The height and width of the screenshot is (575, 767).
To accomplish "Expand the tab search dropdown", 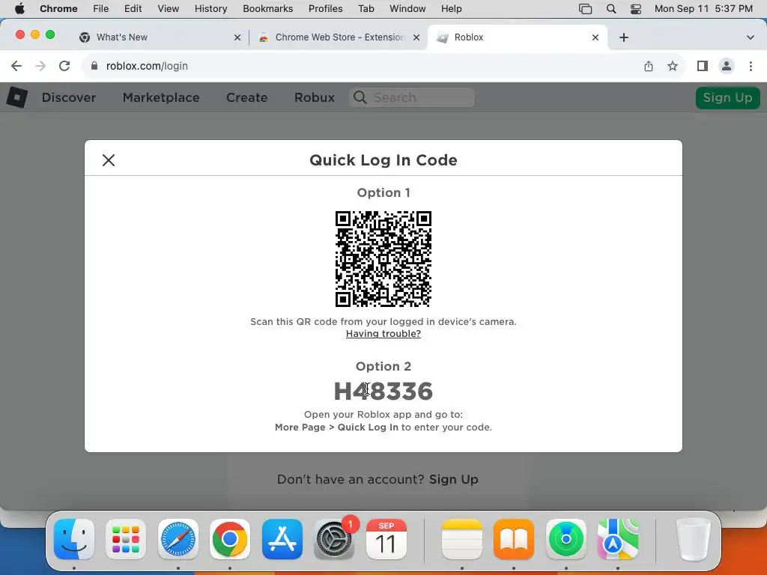I will click(x=750, y=37).
